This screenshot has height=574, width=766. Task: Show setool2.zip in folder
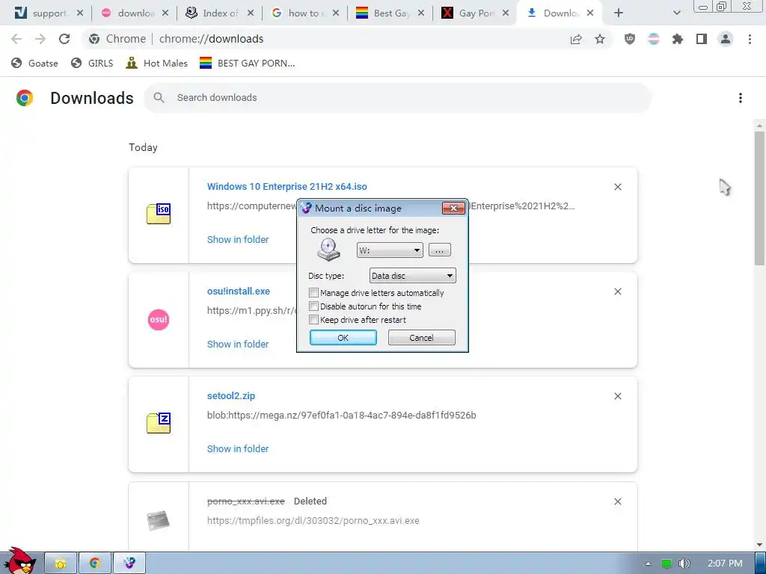(x=238, y=448)
